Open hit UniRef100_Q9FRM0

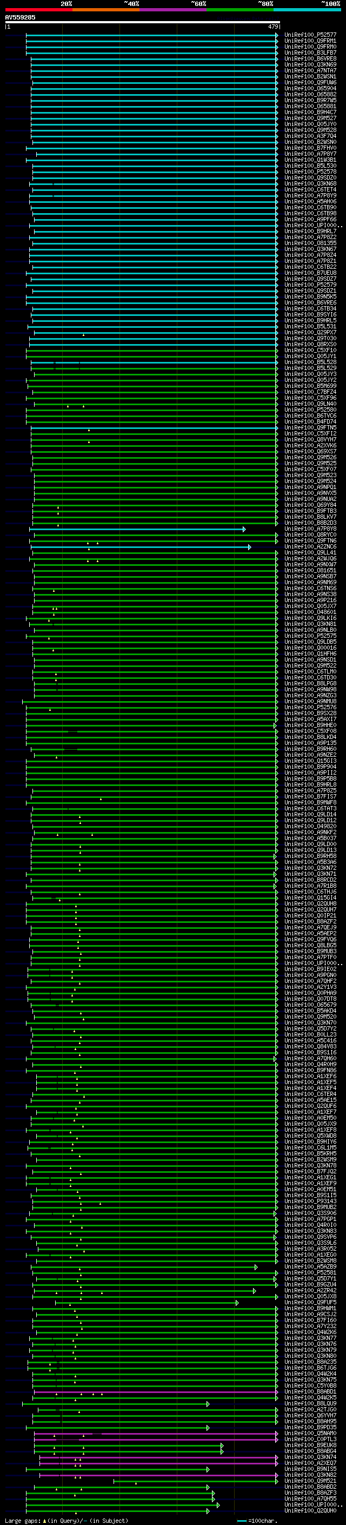[x=310, y=47]
